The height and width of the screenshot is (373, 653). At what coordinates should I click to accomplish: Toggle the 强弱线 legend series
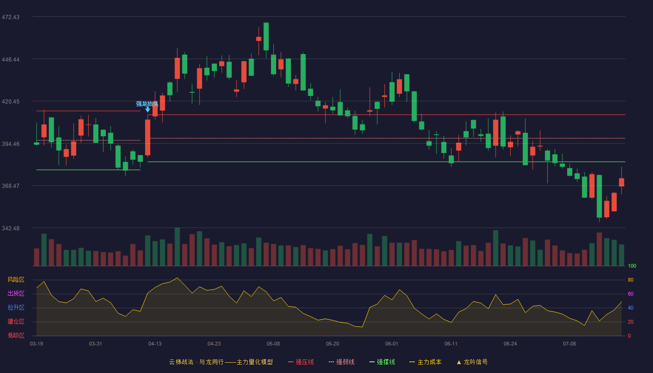click(x=345, y=362)
